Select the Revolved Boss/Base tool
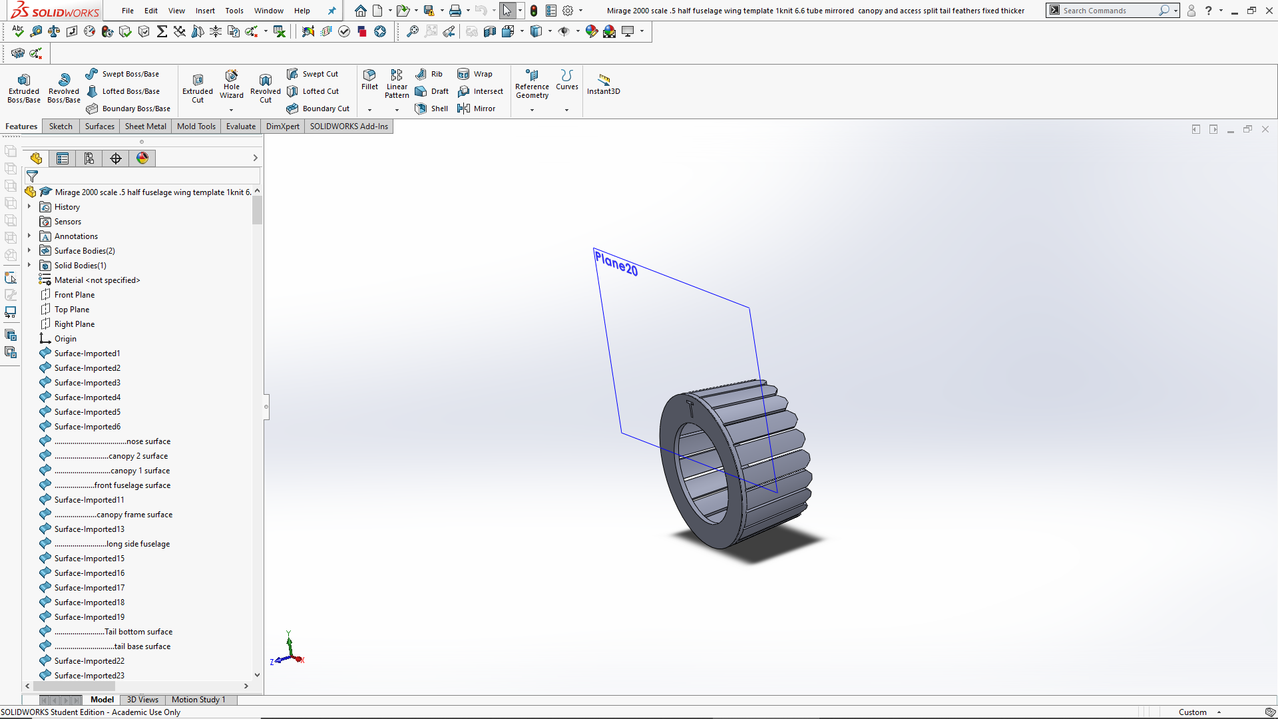This screenshot has width=1278, height=719. 64,88
